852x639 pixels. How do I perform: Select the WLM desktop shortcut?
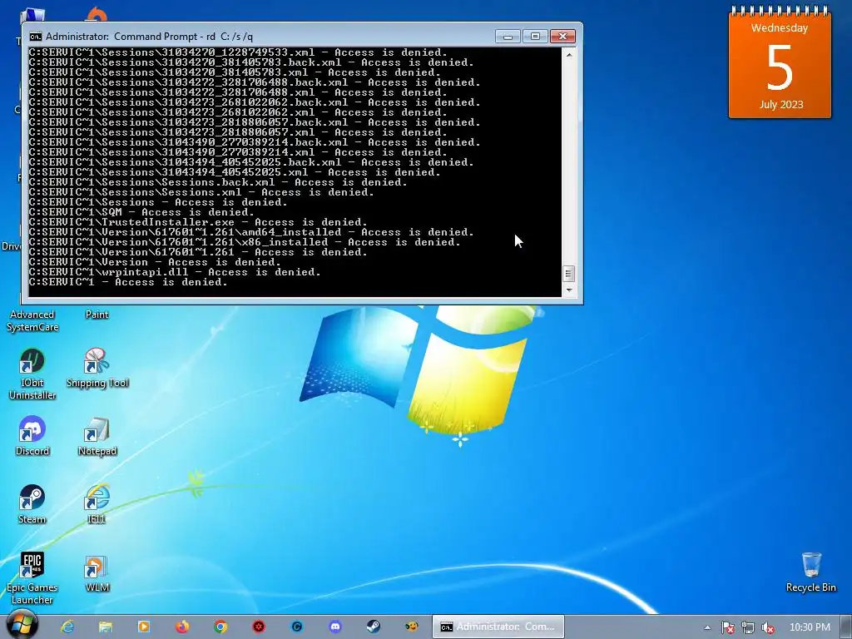click(97, 574)
